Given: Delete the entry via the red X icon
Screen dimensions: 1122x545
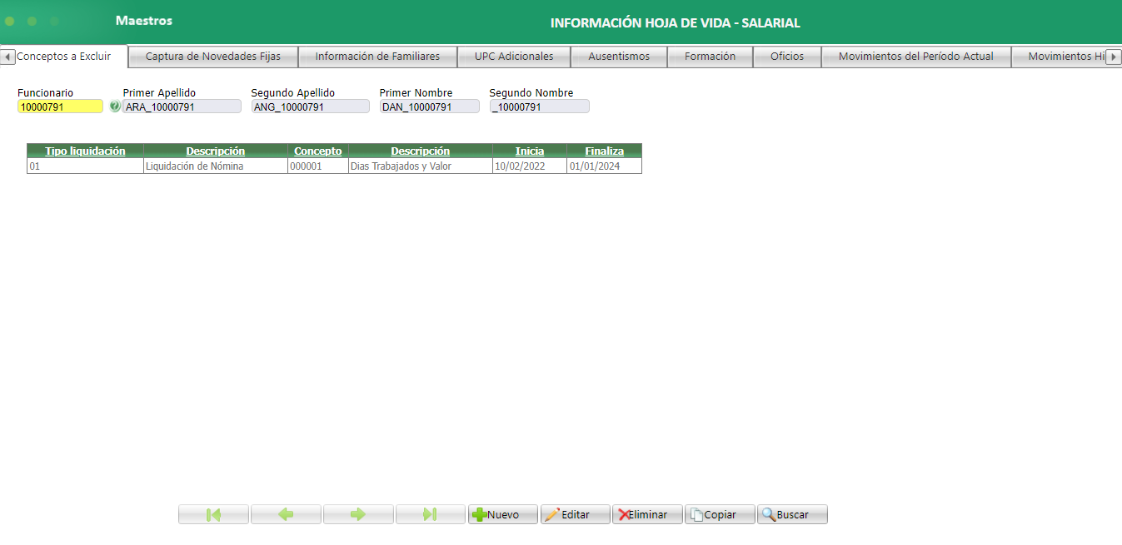Looking at the screenshot, I should (647, 513).
